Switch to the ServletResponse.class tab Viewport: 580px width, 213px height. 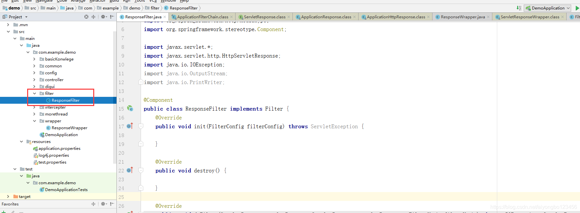click(264, 17)
